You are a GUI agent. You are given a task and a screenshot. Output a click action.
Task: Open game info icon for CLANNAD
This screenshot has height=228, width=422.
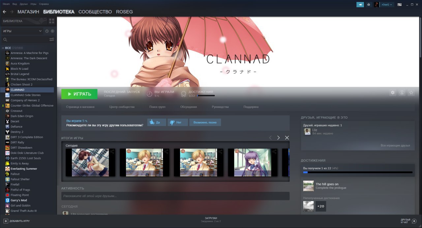pyautogui.click(x=402, y=93)
